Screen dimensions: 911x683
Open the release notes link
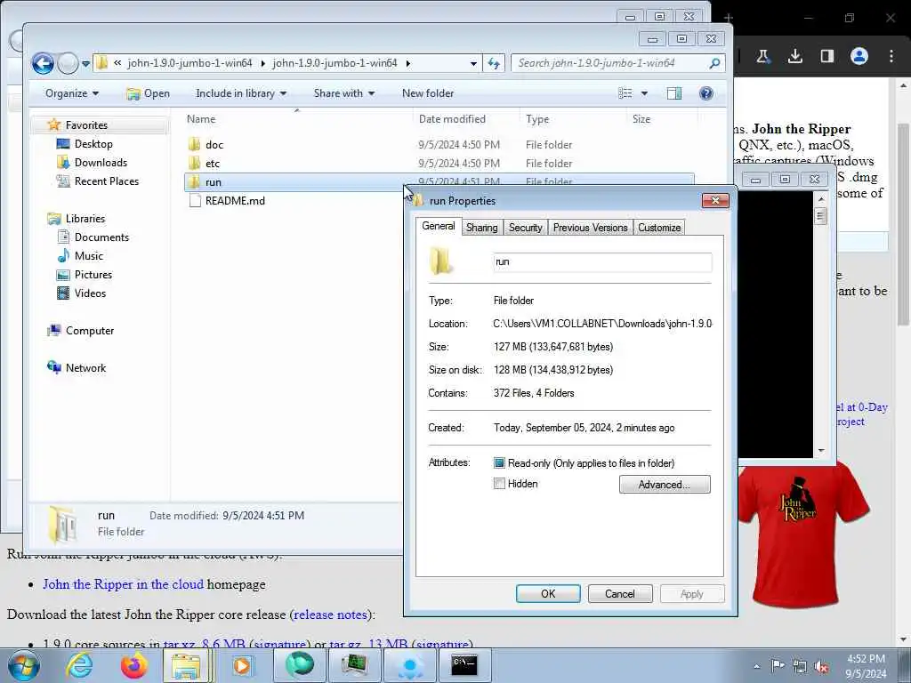coord(331,615)
